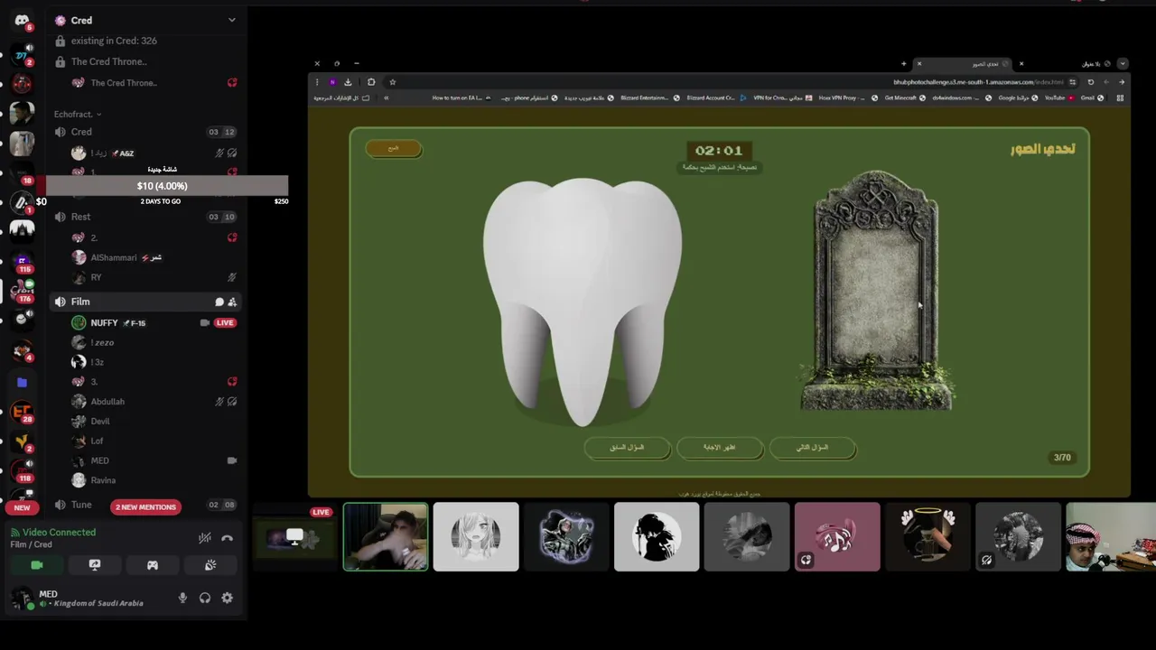Share your screen button
Viewport: 1156px width, 650px height.
(95, 565)
